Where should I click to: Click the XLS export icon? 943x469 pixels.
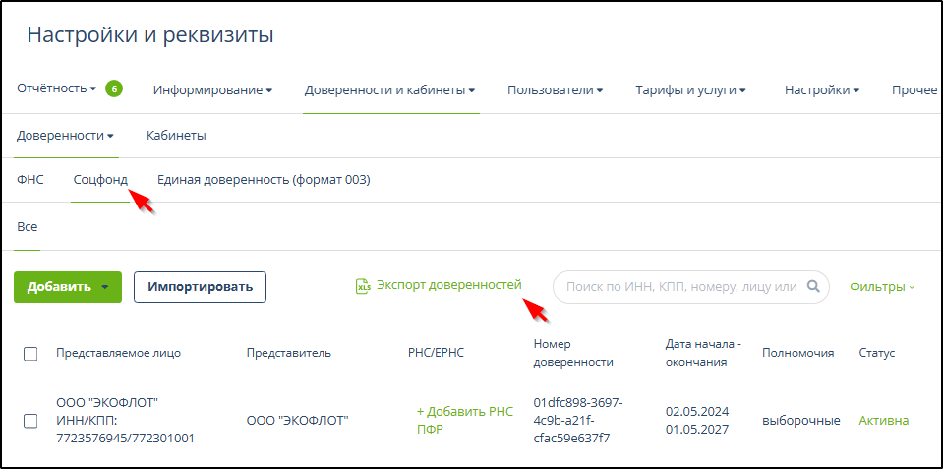click(x=363, y=286)
